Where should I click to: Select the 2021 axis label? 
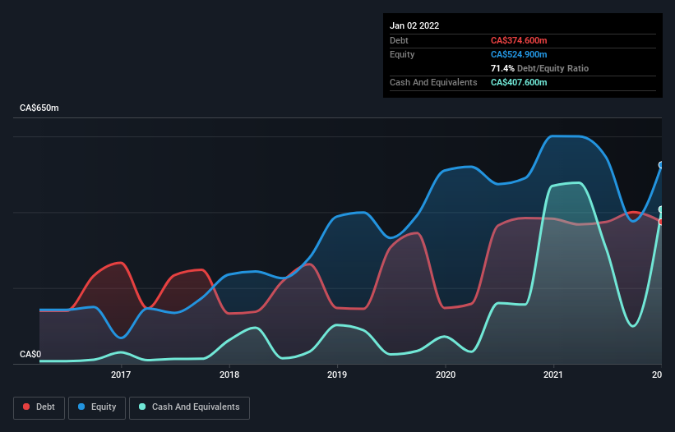click(553, 375)
